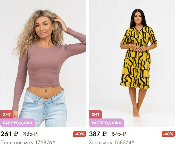Open the Лонгслив мод.1768/6* product link

pyautogui.click(x=28, y=142)
